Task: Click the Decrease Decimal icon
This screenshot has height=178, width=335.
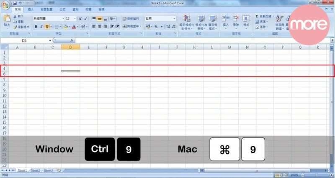Action: (x=174, y=26)
